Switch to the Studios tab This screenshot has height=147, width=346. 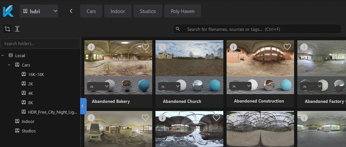click(148, 11)
